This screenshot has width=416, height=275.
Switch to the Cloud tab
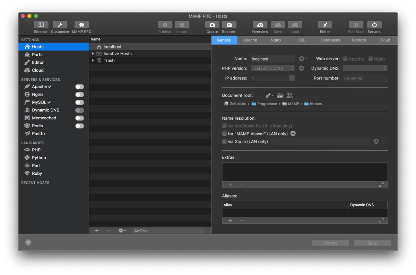385,40
